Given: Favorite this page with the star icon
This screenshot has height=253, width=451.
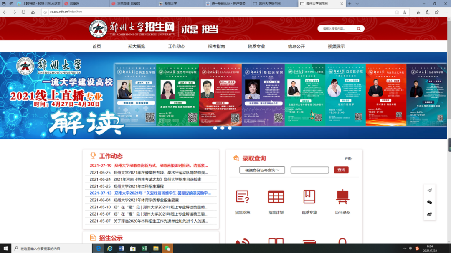Looking at the screenshot, I should click(405, 12).
